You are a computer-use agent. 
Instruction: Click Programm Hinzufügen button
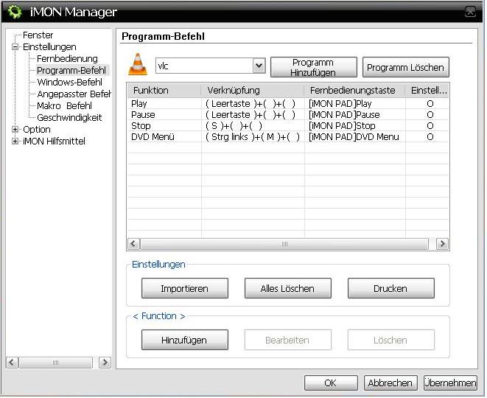[314, 67]
